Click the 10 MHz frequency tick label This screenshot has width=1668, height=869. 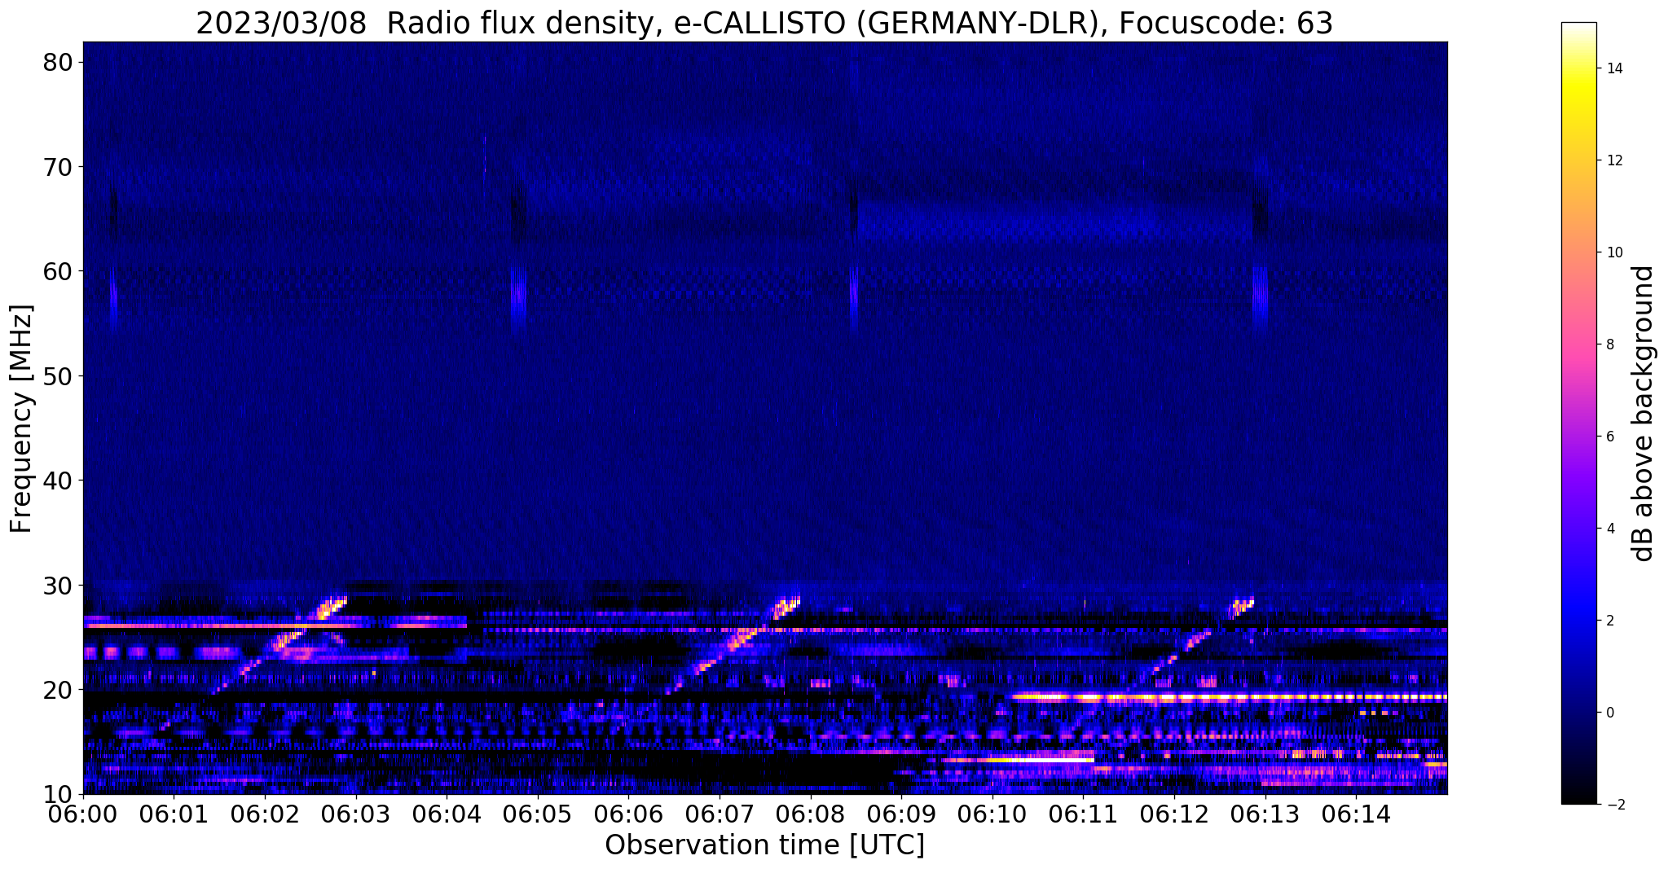[58, 794]
